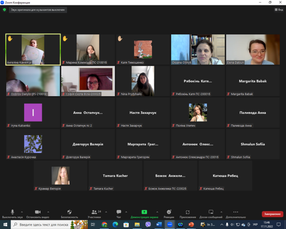Click the Windows taskbar search field
The height and width of the screenshot is (229, 286).
tap(49, 225)
